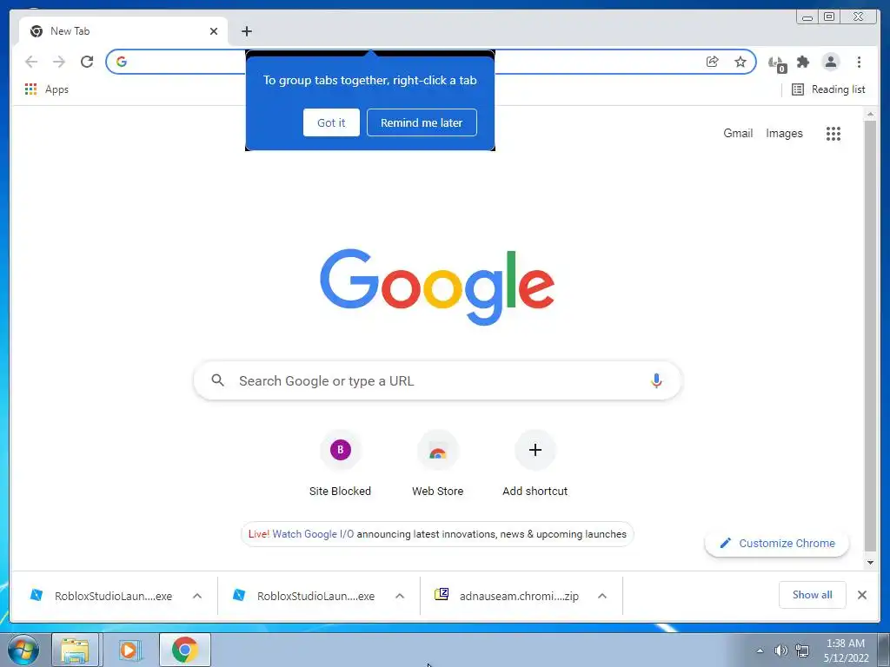This screenshot has width=890, height=667.
Task: Add a new shortcut tile
Action: pos(535,465)
